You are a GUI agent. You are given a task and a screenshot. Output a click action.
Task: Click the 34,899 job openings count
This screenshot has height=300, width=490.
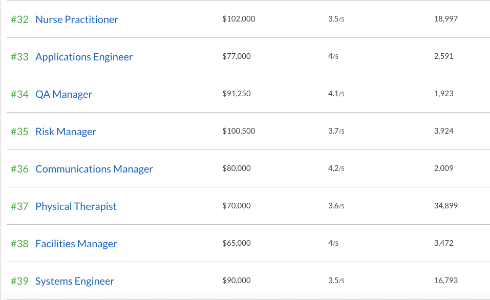(x=445, y=206)
